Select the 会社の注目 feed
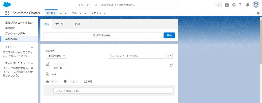 [19, 39]
